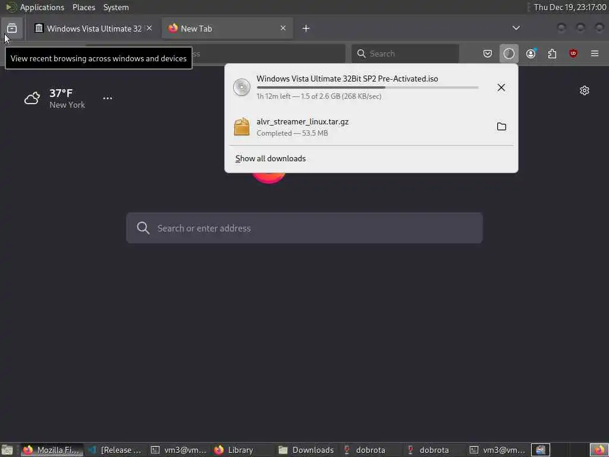Viewport: 609px width, 457px height.
Task: Click the highlighted taskbar item next to vm3@vm
Action: 541,450
